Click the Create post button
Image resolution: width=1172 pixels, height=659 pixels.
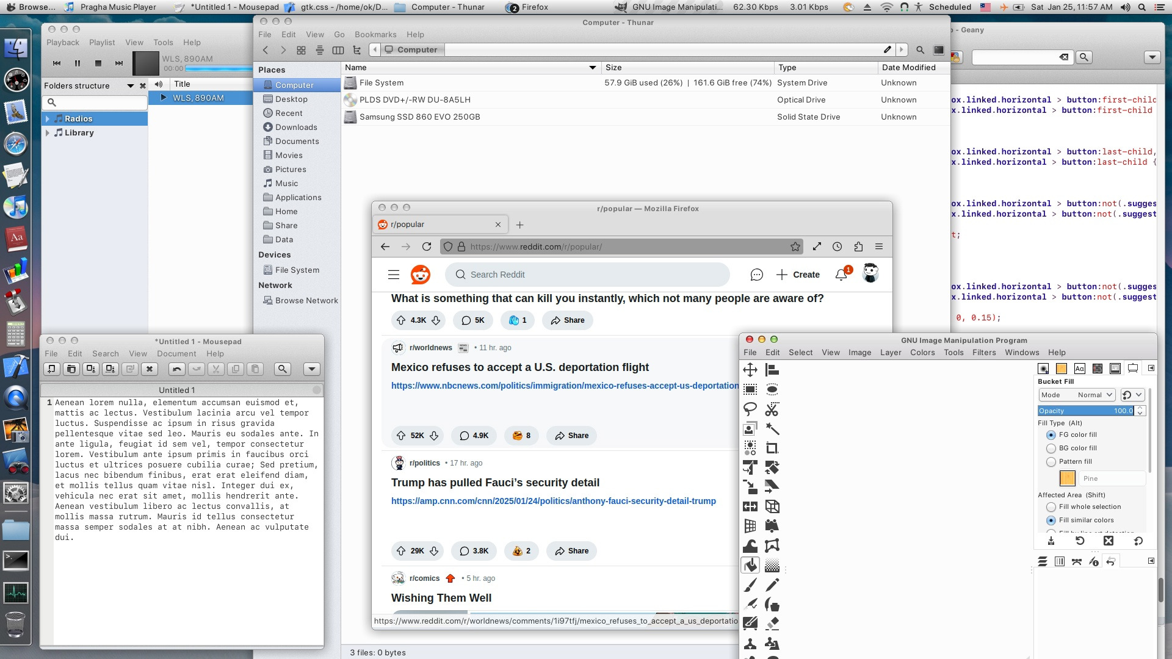click(798, 275)
